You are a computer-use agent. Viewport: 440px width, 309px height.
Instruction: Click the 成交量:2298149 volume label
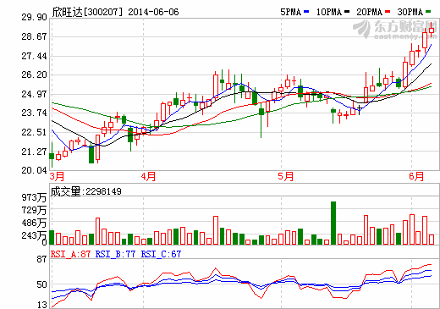point(86,191)
